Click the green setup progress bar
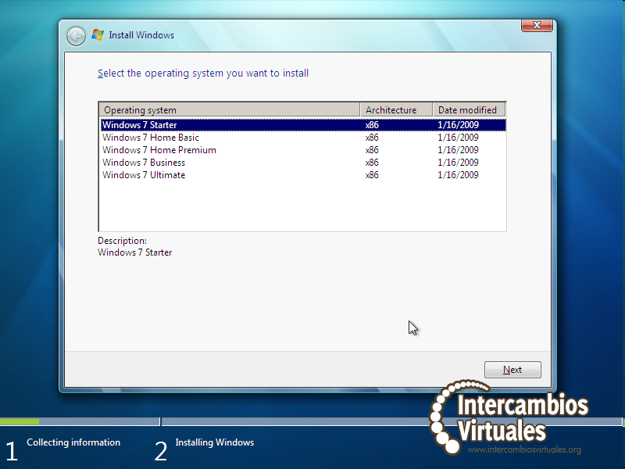This screenshot has height=469, width=625. 20,421
